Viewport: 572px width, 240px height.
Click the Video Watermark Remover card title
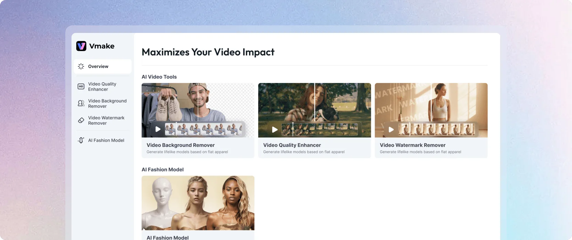point(412,145)
